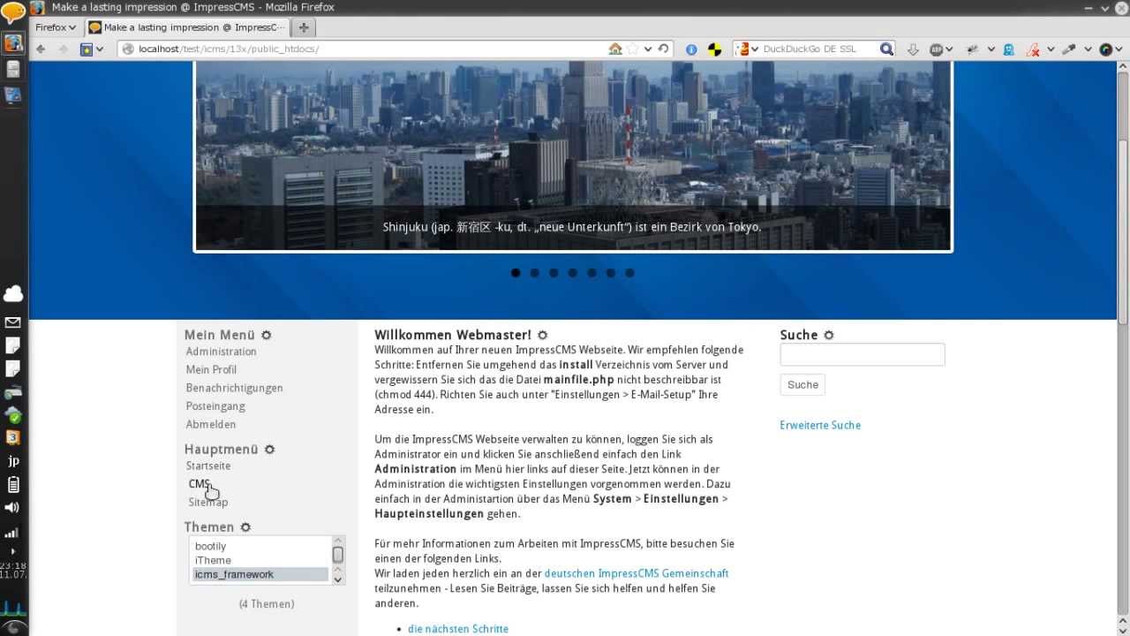Select the first slideshow dot
The height and width of the screenshot is (636, 1130).
tap(516, 273)
